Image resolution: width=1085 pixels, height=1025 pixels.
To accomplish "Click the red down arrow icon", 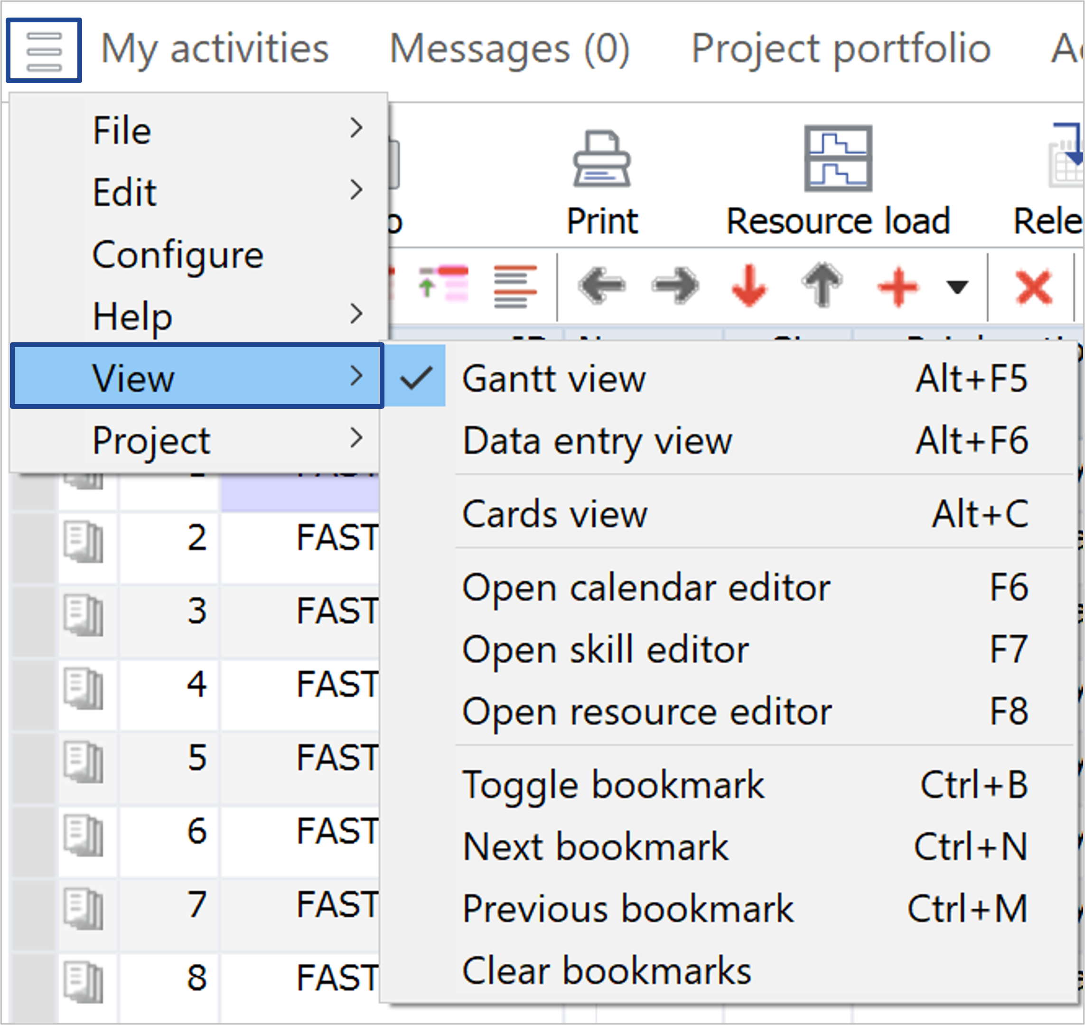I will (x=749, y=285).
